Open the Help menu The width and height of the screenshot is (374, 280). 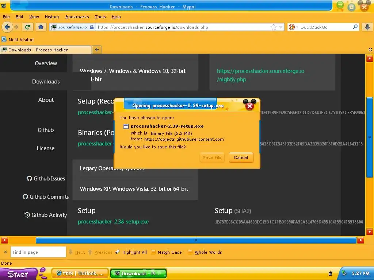pos(116,17)
